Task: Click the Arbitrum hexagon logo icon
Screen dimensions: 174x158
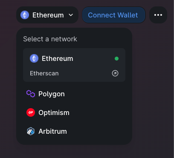Action: [31, 131]
